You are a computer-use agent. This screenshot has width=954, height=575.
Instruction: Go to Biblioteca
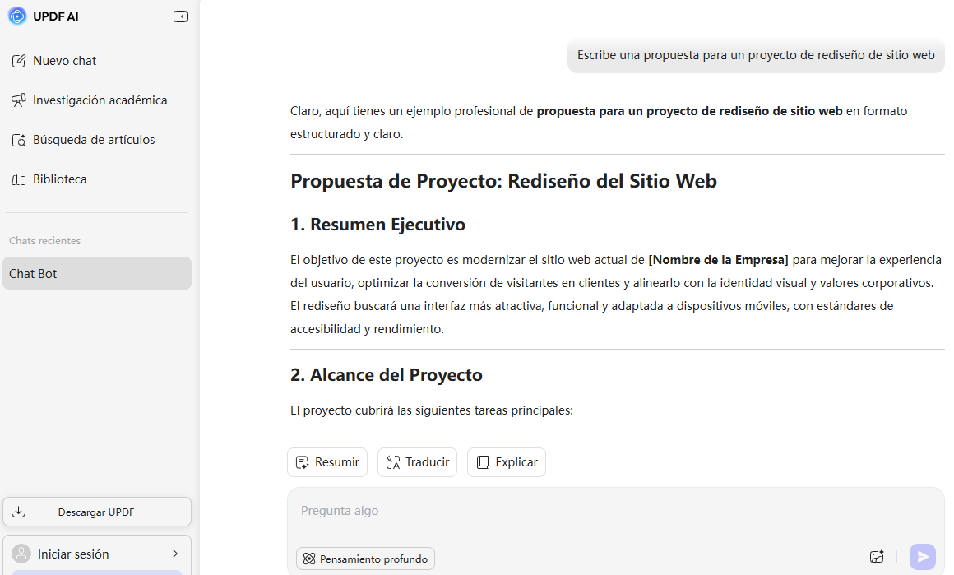coord(49,179)
